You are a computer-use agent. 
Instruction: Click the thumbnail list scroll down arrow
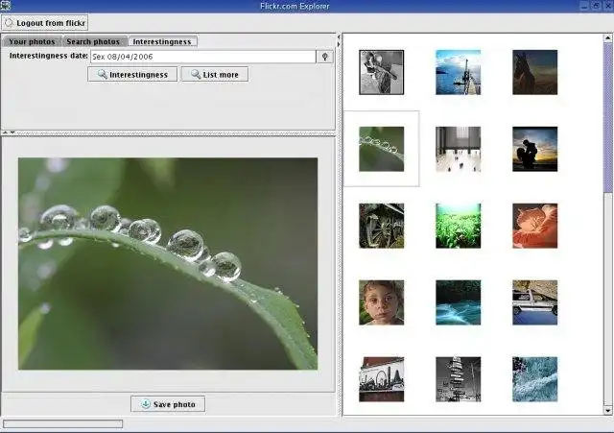pos(607,411)
